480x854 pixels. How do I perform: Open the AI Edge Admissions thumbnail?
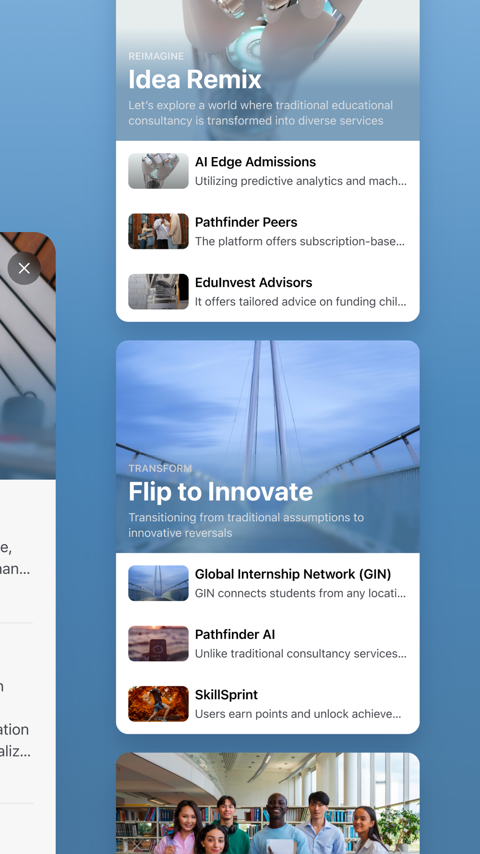(158, 171)
